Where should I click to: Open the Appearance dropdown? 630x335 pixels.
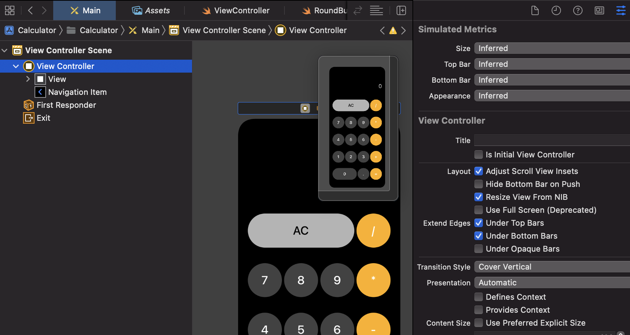[x=552, y=96]
